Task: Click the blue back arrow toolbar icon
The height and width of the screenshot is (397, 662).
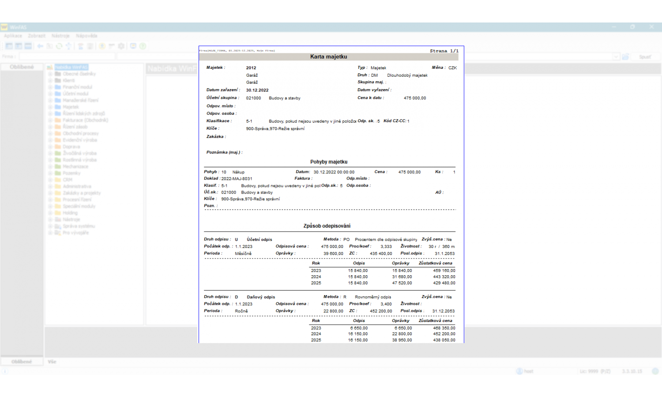Action: [x=40, y=46]
